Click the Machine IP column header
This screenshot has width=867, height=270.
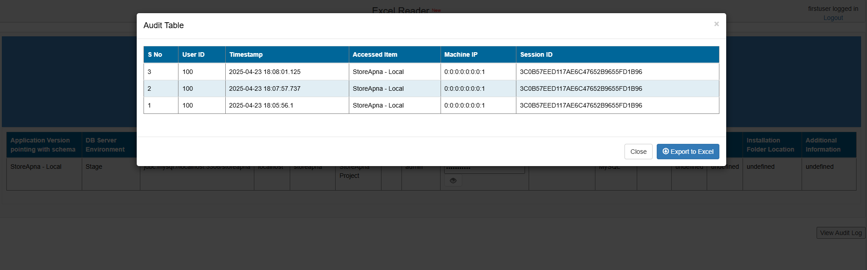click(461, 54)
